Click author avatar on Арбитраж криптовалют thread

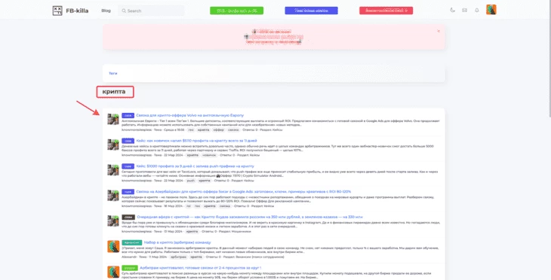[113, 272]
